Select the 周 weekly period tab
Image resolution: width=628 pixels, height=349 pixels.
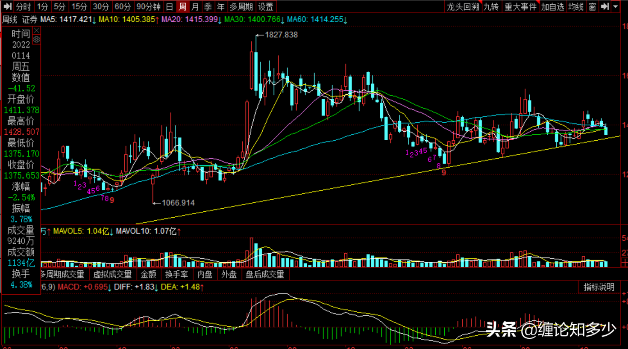pos(182,6)
